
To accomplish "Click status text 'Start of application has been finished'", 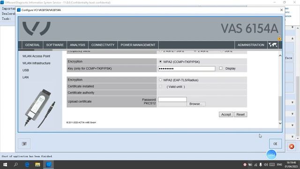I will tap(27, 156).
